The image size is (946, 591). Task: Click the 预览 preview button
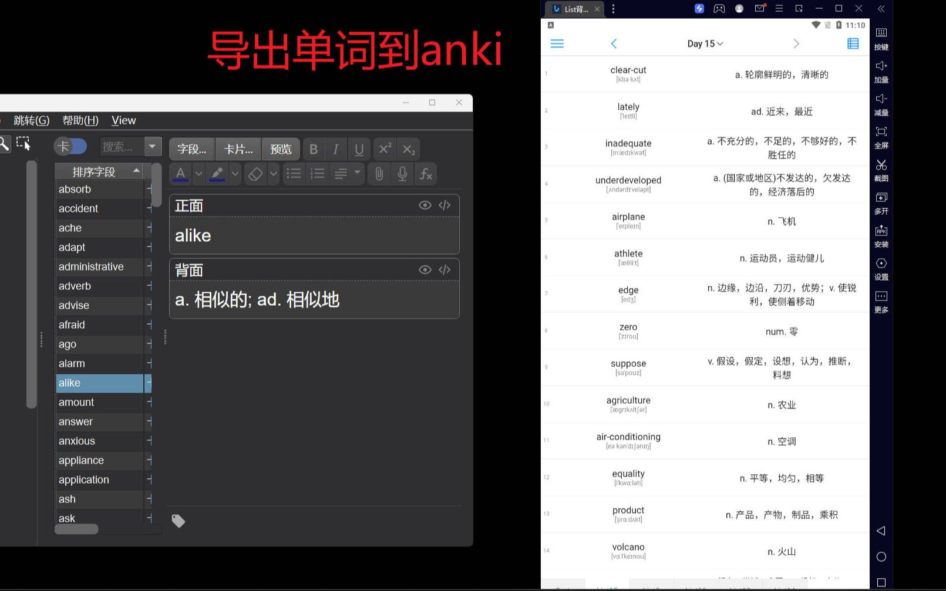[x=281, y=149]
